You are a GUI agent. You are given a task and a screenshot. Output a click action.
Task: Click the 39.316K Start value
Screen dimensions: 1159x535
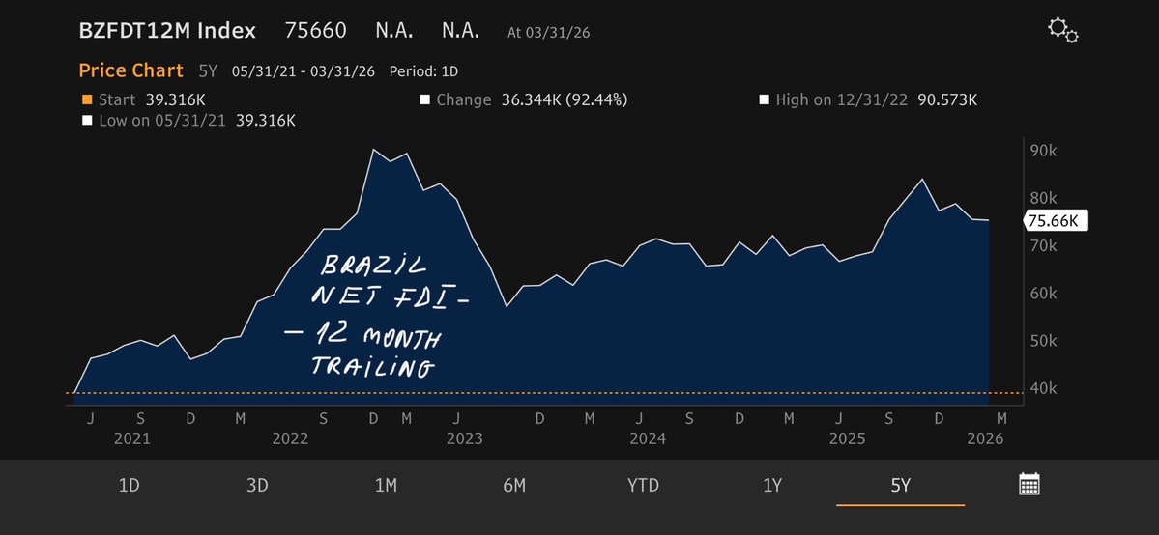pos(175,99)
